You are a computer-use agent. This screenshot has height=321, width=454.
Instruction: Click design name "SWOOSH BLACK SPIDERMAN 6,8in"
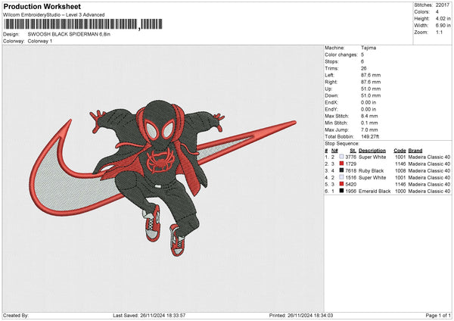[69, 34]
